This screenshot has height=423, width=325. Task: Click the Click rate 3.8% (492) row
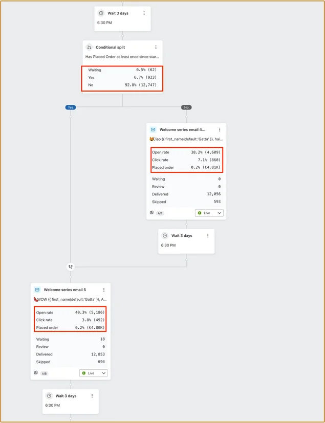tap(71, 320)
